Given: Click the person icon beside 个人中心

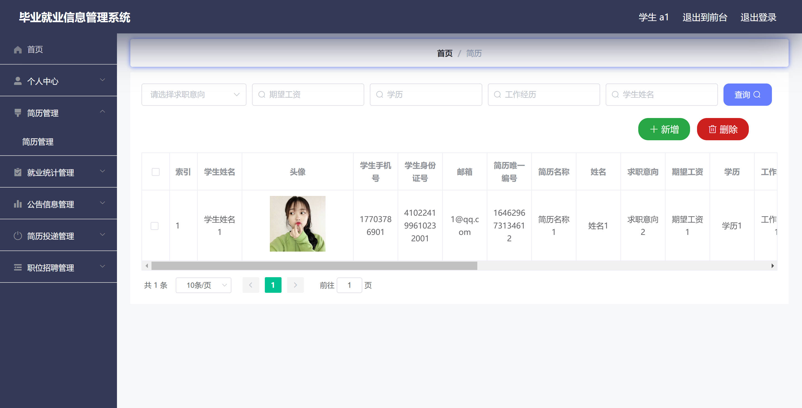Looking at the screenshot, I should pyautogui.click(x=18, y=81).
